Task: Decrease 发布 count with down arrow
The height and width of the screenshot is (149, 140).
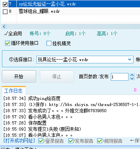Action: 132,78
